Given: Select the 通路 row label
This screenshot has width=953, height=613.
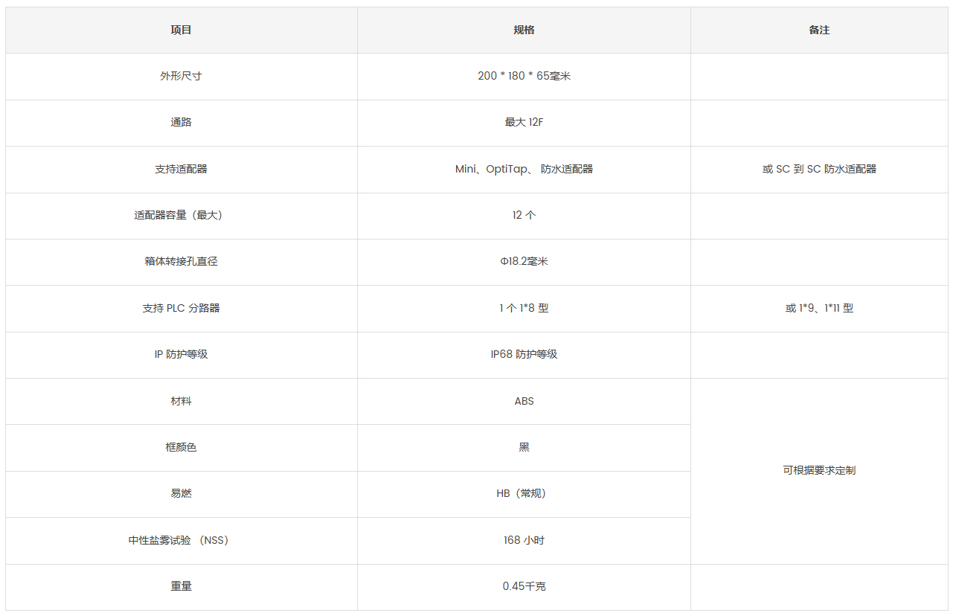Looking at the screenshot, I should coord(181,123).
